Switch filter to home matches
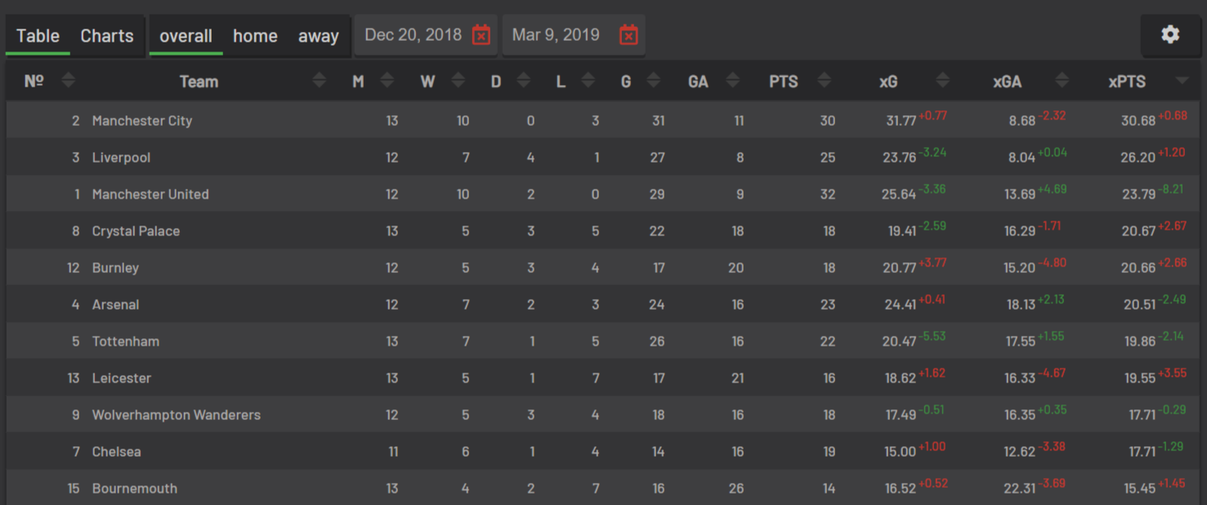This screenshot has width=1207, height=505. pos(255,36)
